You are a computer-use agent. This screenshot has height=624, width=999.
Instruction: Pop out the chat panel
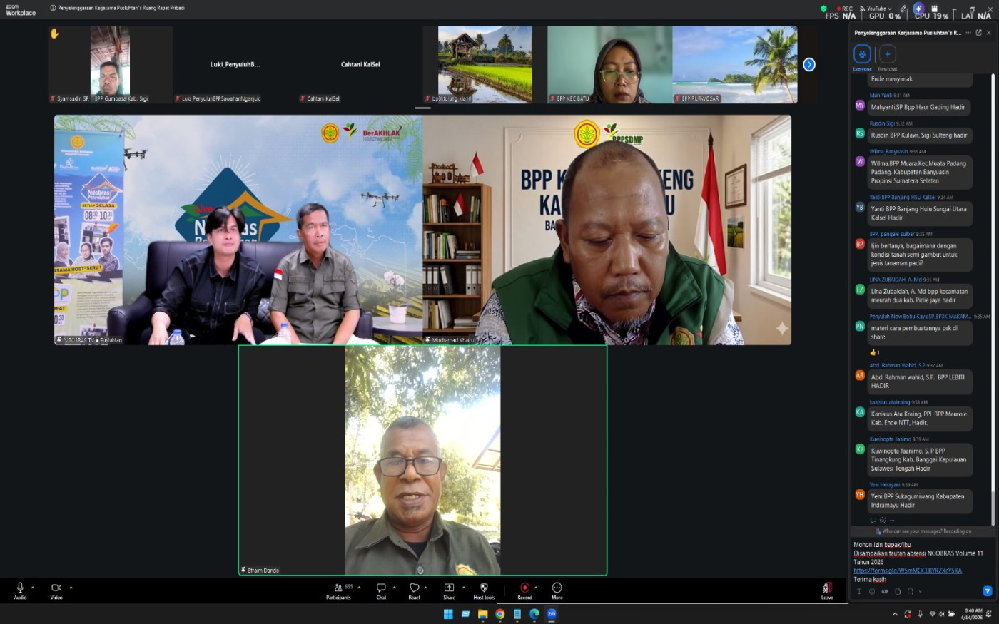coord(978,33)
